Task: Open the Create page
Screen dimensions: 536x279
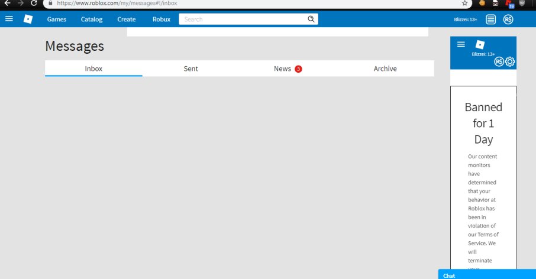Action: (127, 20)
